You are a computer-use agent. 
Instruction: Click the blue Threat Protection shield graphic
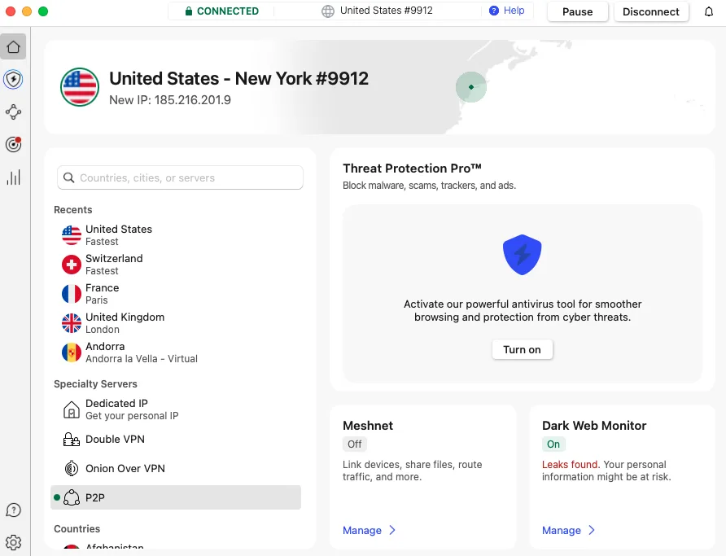[522, 255]
